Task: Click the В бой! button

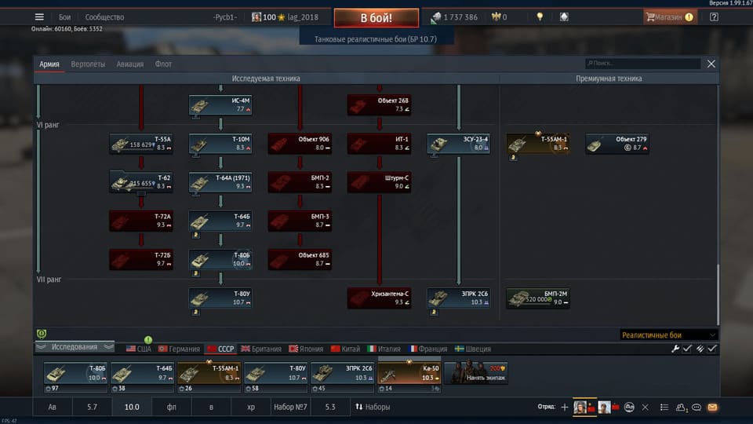Action: coord(376,18)
